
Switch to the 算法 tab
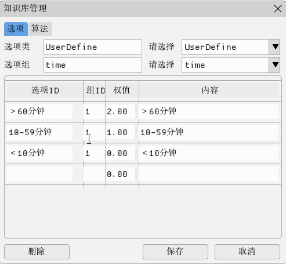[x=40, y=29]
